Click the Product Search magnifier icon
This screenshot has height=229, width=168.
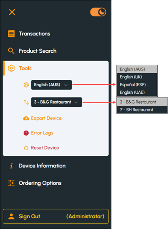pos(11,51)
